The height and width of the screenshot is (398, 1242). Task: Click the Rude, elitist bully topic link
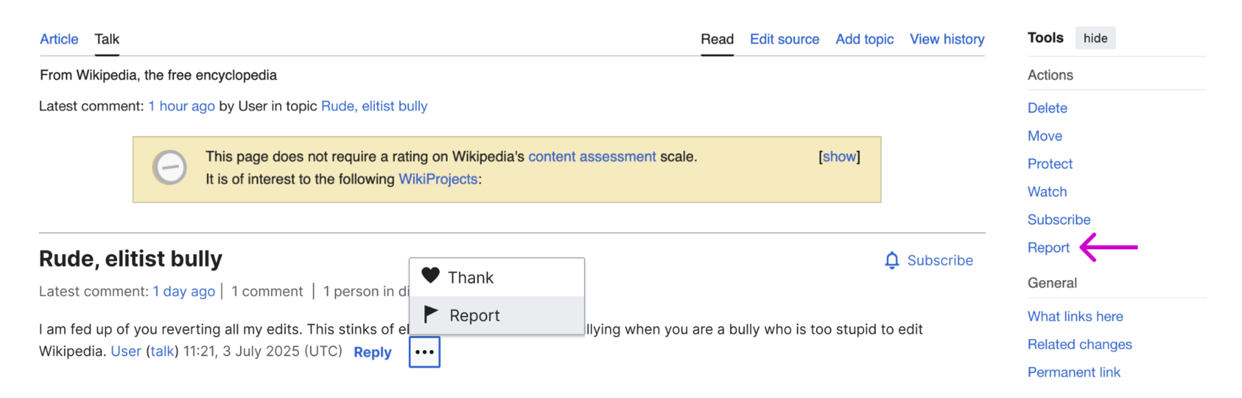coord(375,106)
